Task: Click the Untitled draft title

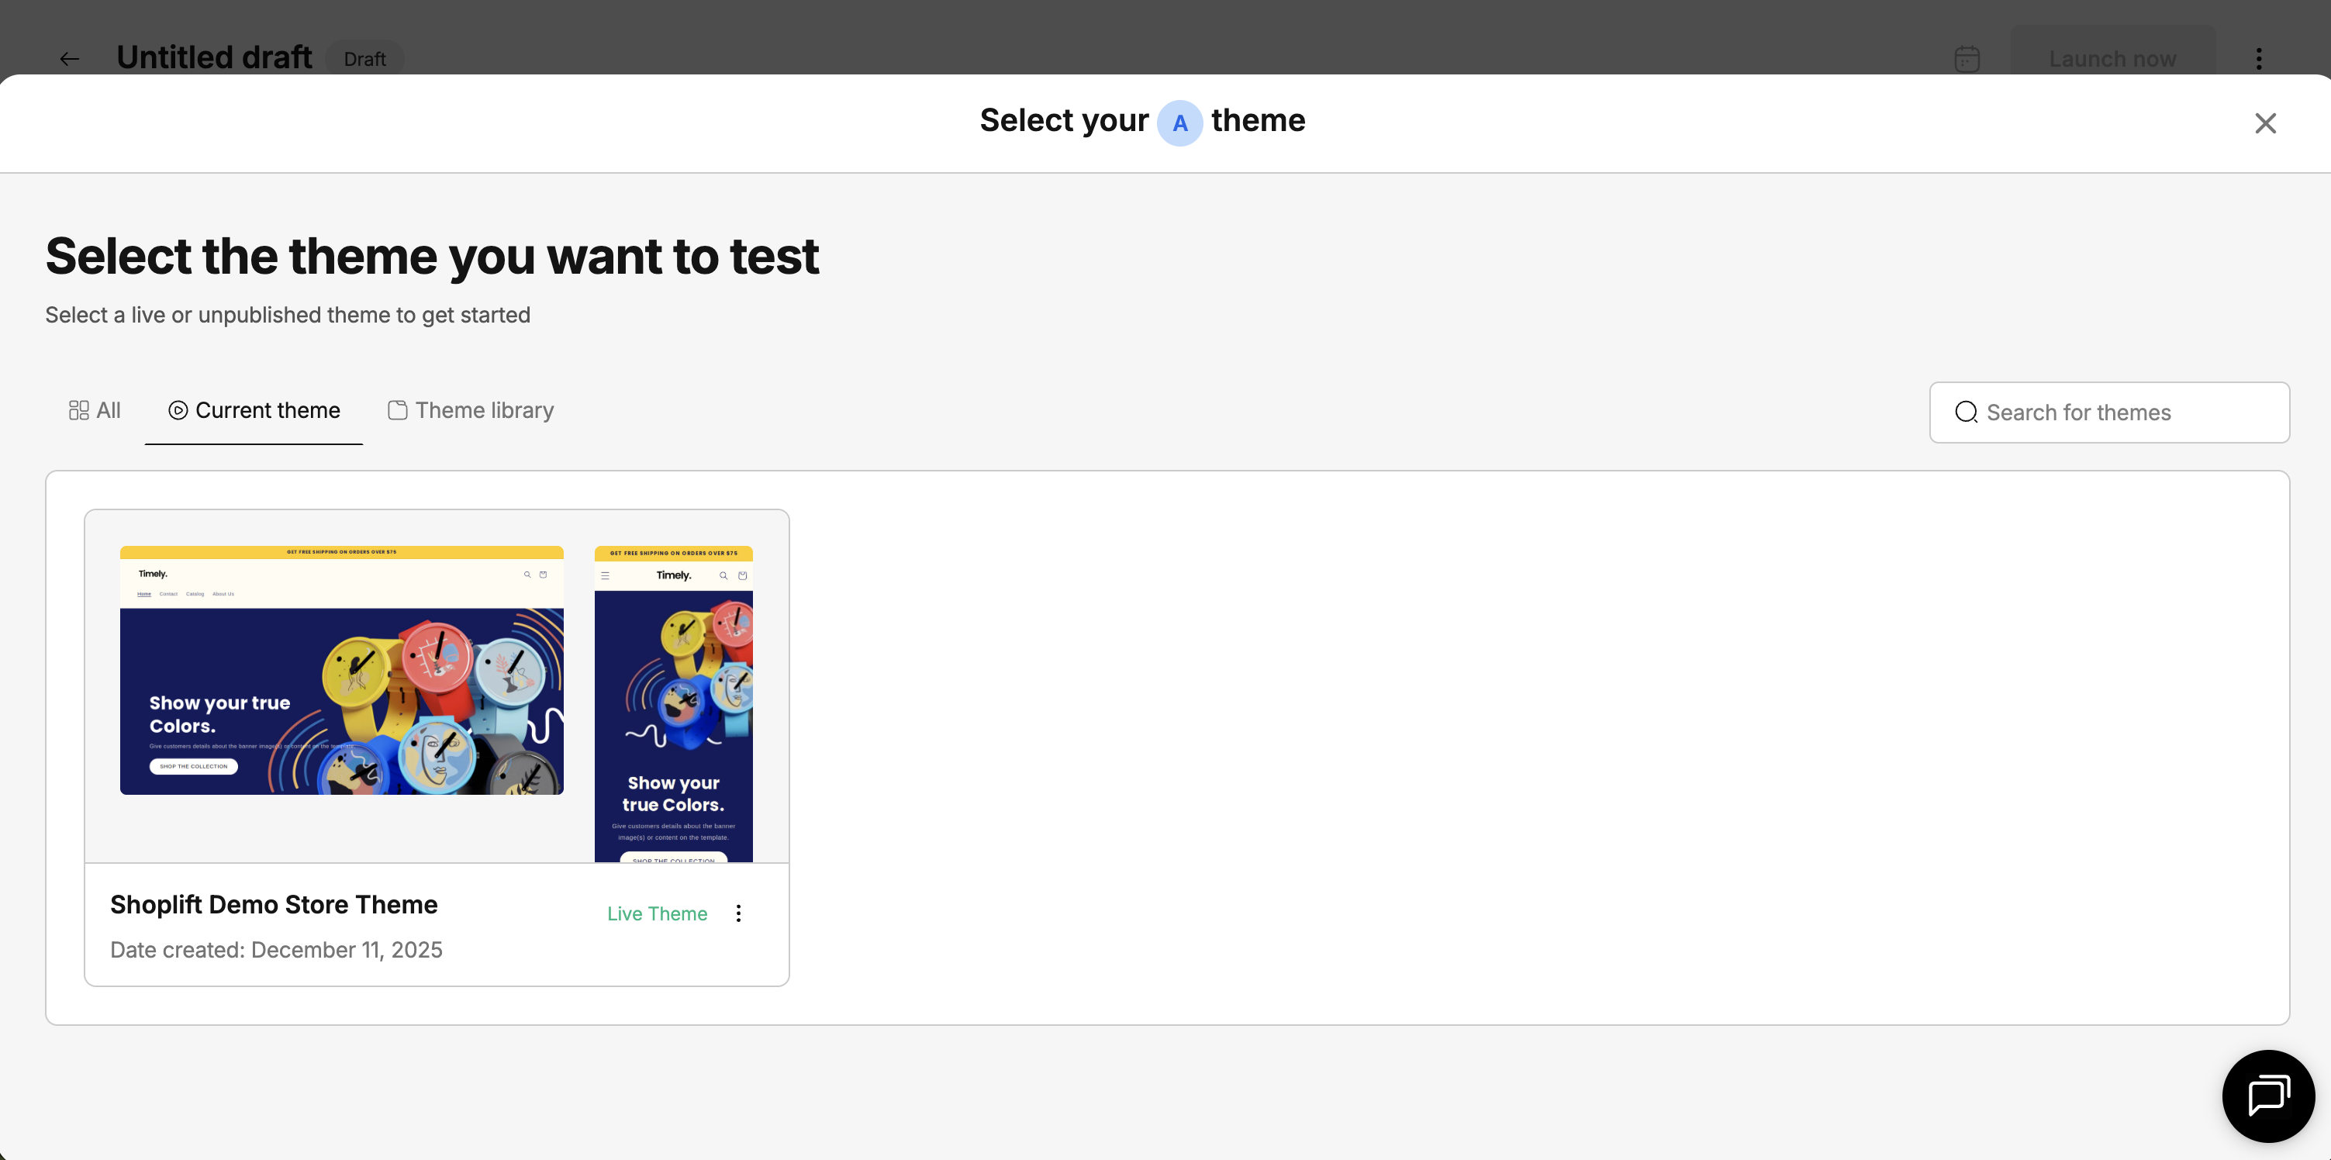Action: 213,58
